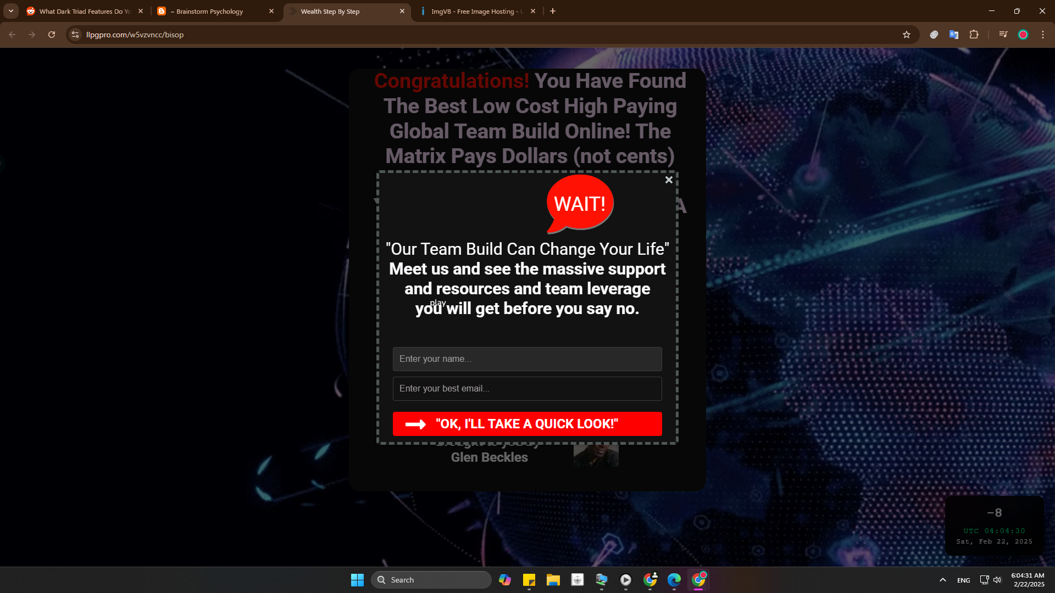Screen dimensions: 1055x593
Task: Click the Enter your name field
Action: [527, 359]
